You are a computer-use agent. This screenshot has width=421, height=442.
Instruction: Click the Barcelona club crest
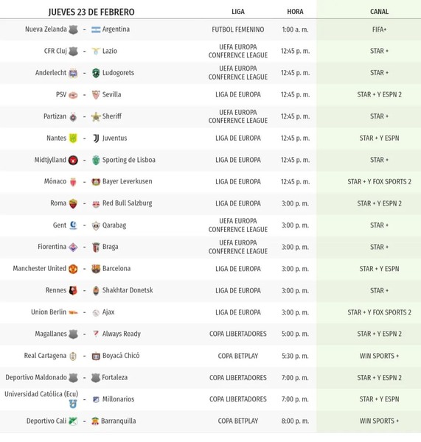[96, 269]
